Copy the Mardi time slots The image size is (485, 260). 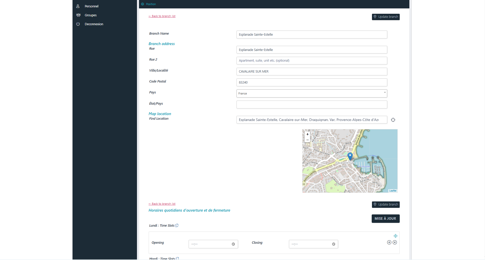click(x=177, y=258)
